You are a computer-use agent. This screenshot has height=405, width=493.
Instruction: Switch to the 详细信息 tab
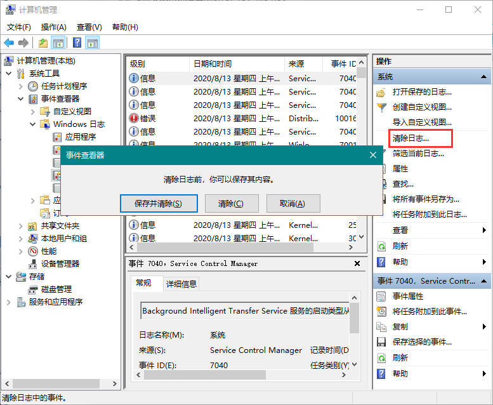(181, 284)
